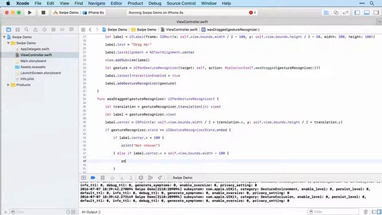The height and width of the screenshot is (215, 382).
Task: Show the error issue indicator
Action: (252, 13)
